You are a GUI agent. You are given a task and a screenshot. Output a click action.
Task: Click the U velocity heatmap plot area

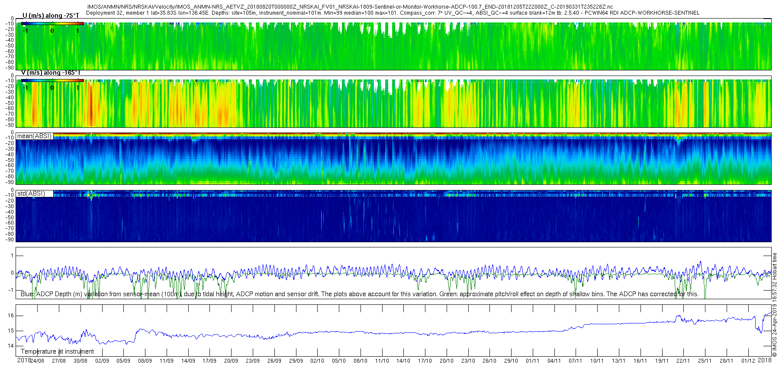pos(393,44)
